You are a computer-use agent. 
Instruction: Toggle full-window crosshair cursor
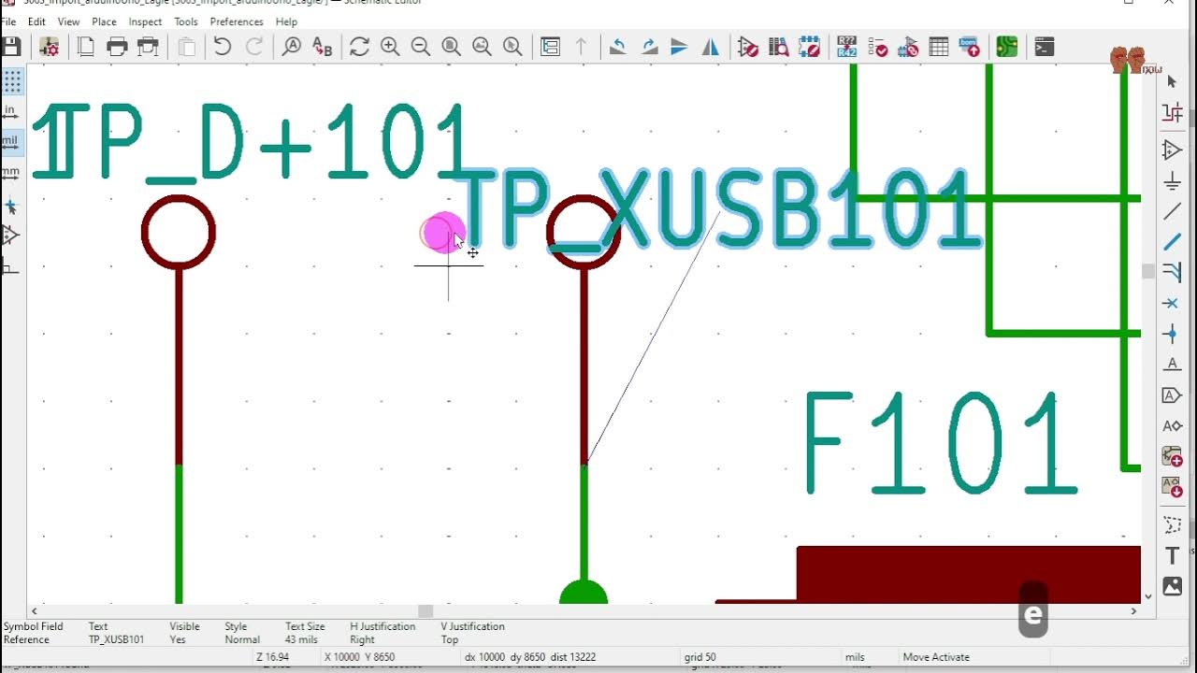pyautogui.click(x=11, y=206)
